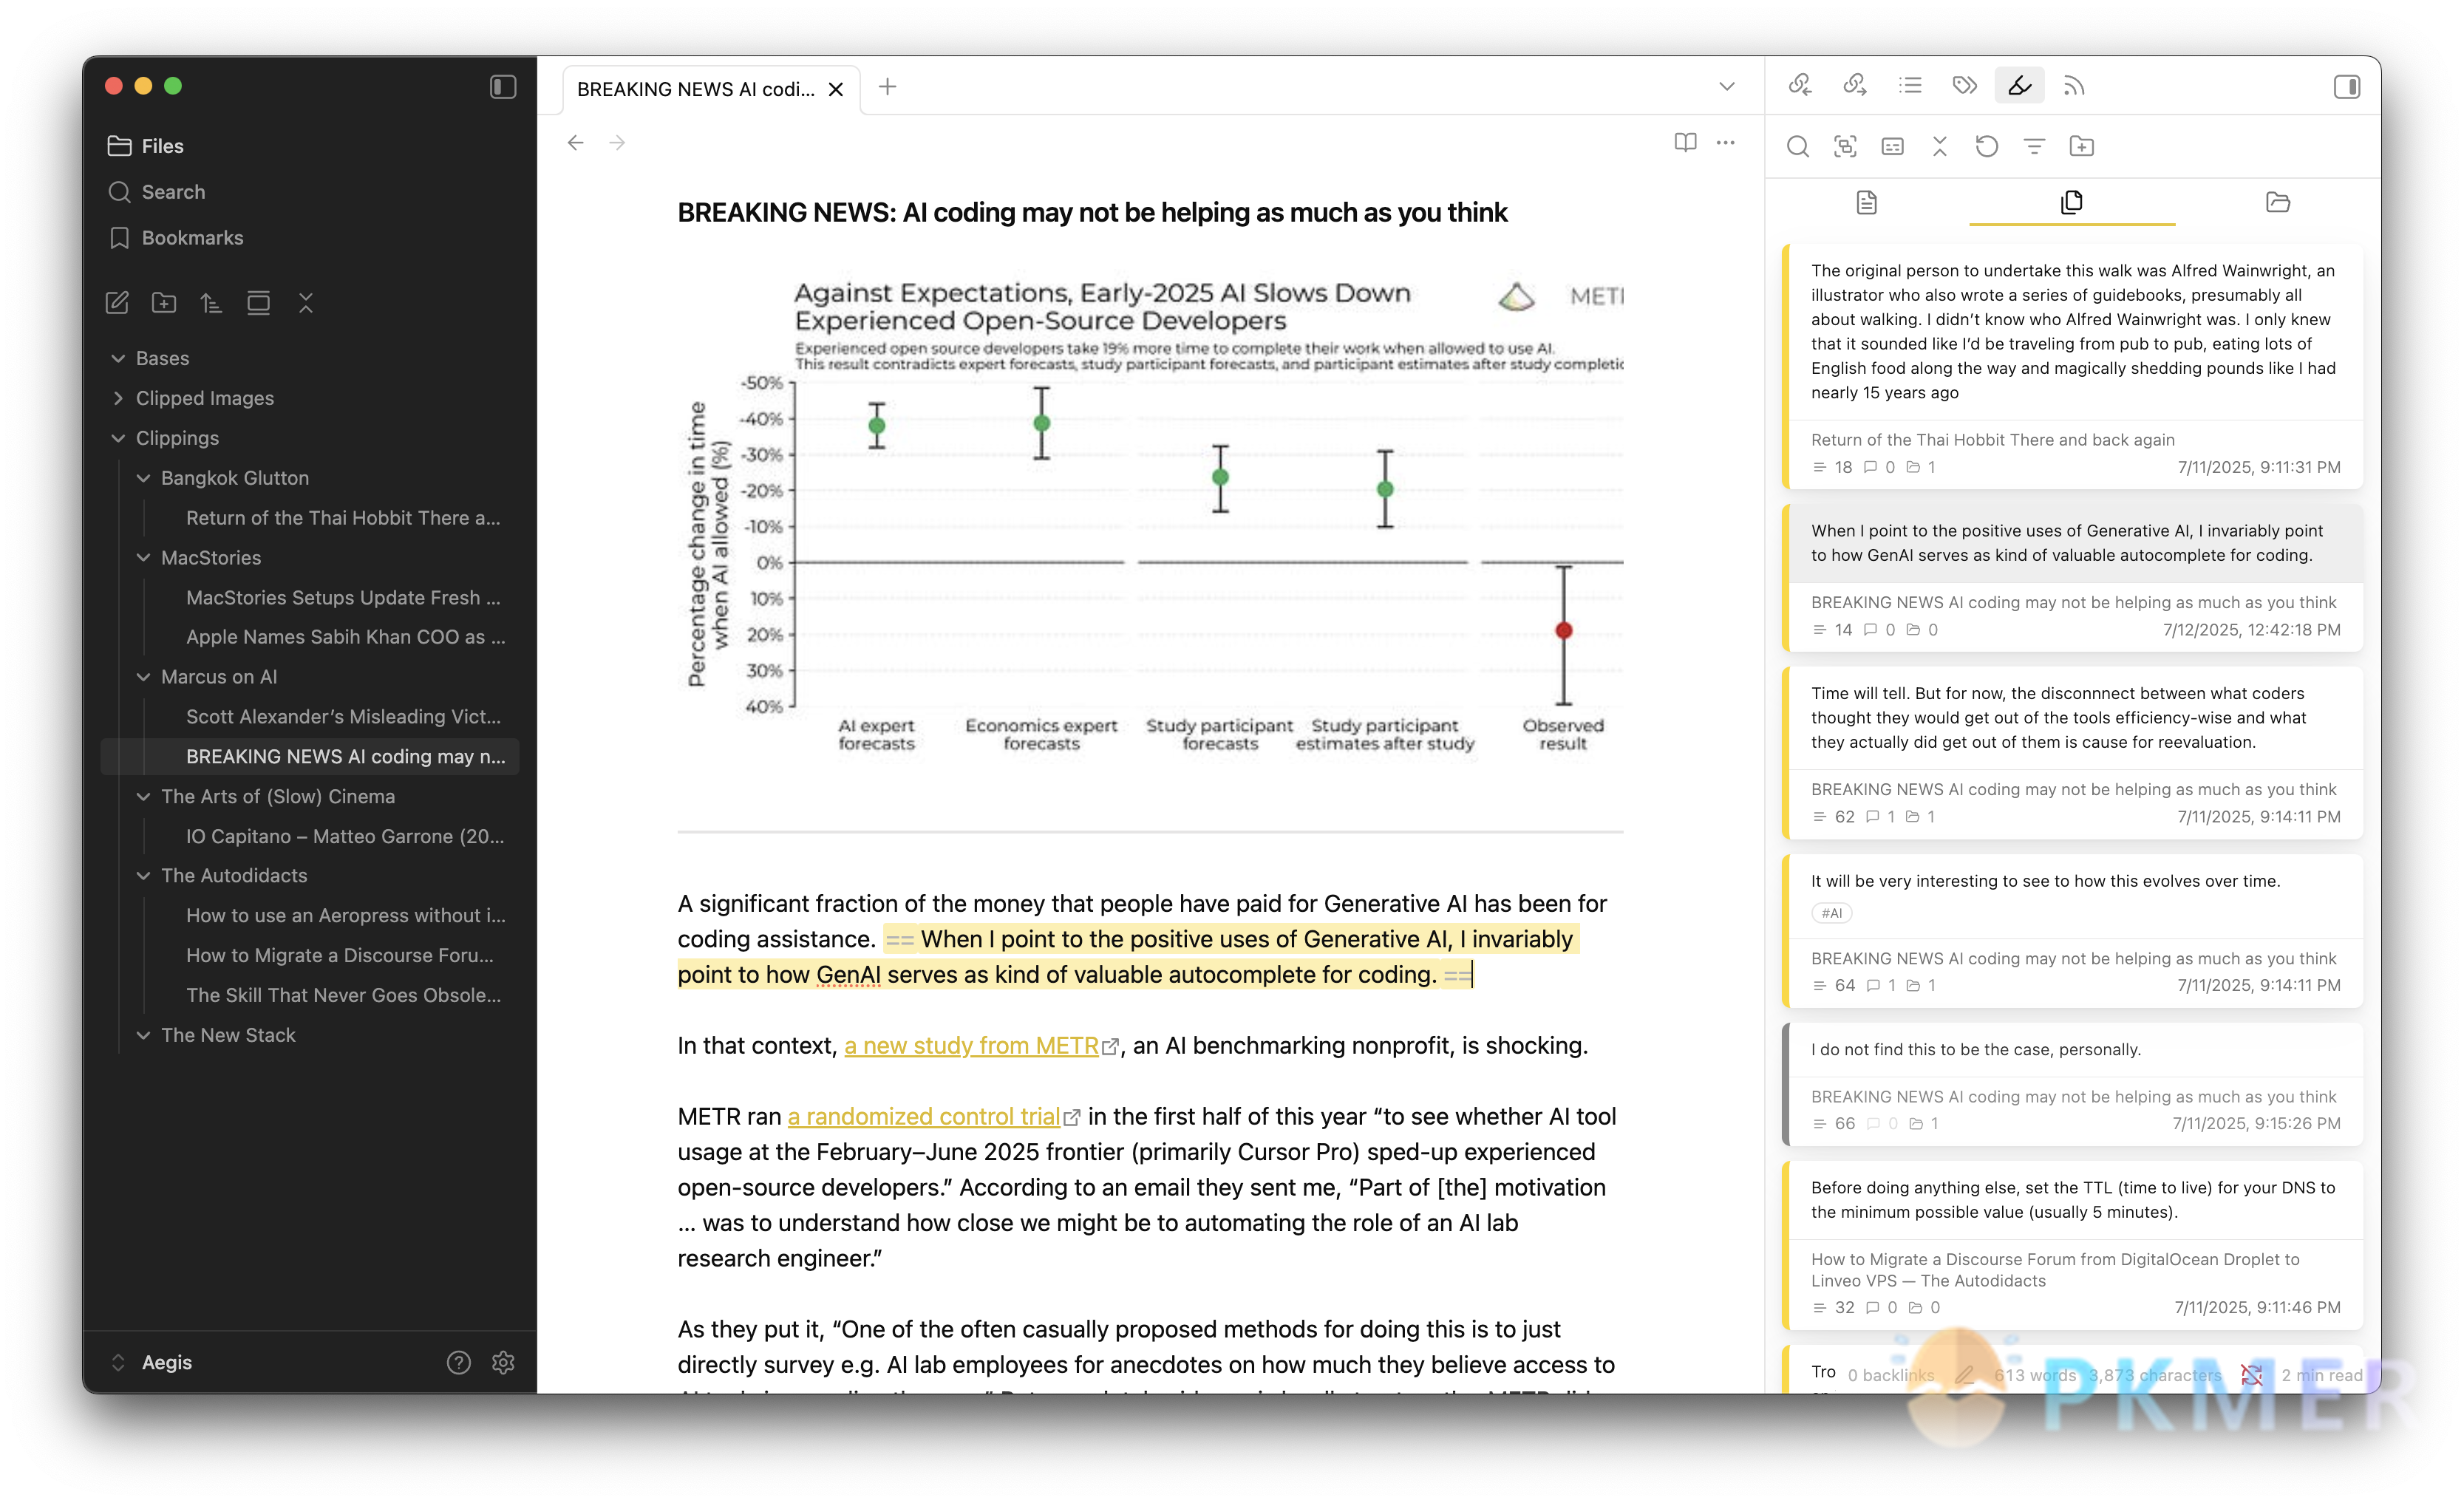Open settings gear icon
This screenshot has height=1503, width=2464.
click(x=503, y=1363)
